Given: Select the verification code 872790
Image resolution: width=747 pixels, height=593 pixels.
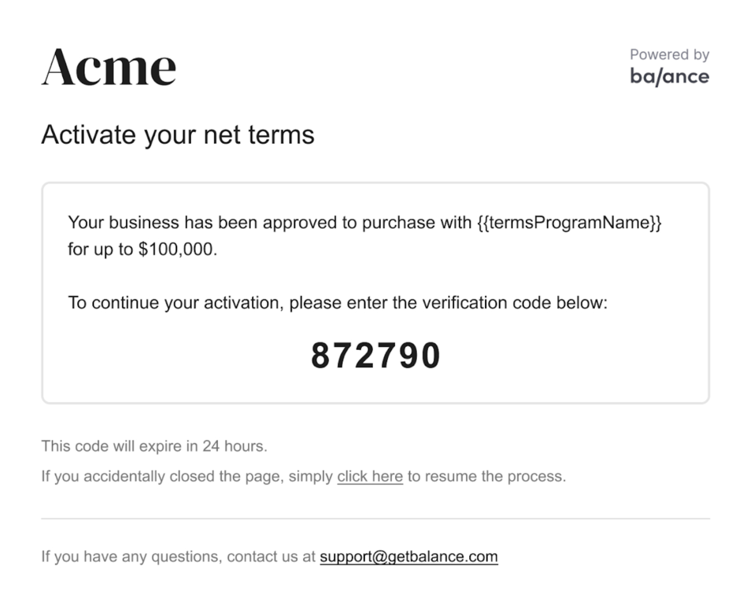Looking at the screenshot, I should (x=375, y=356).
